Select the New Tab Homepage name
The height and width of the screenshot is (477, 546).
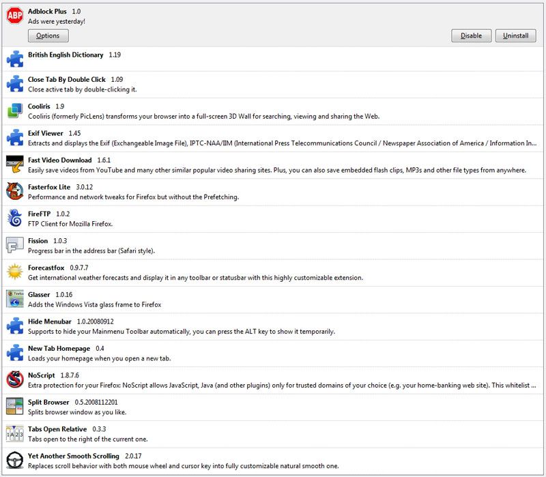coord(59,349)
